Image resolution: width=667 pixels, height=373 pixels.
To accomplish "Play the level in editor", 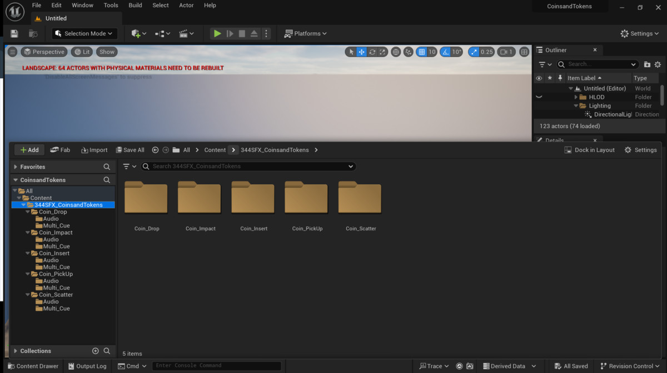I will 217,34.
